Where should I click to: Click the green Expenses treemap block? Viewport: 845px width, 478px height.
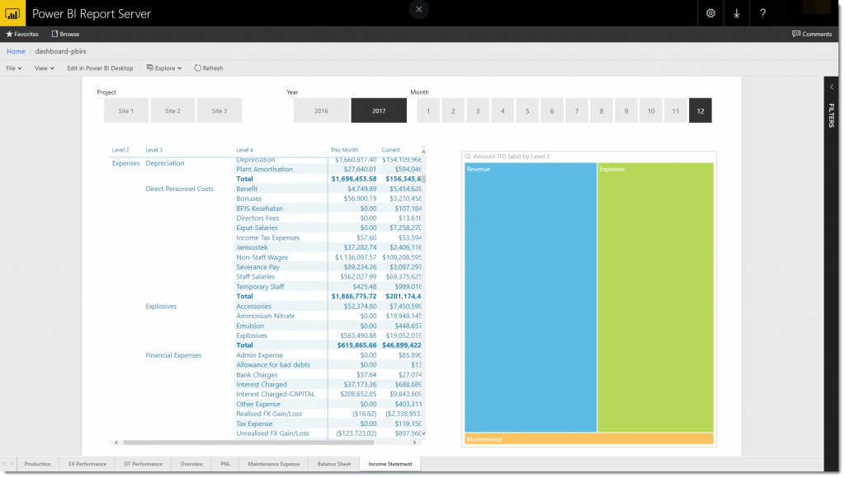point(655,297)
